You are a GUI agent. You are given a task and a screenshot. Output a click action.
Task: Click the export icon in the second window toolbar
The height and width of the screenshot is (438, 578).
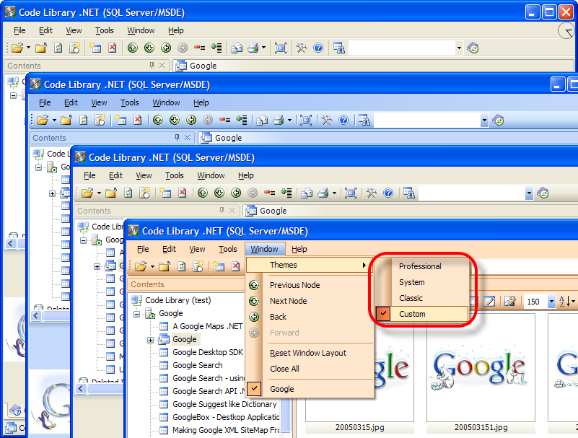point(262,121)
